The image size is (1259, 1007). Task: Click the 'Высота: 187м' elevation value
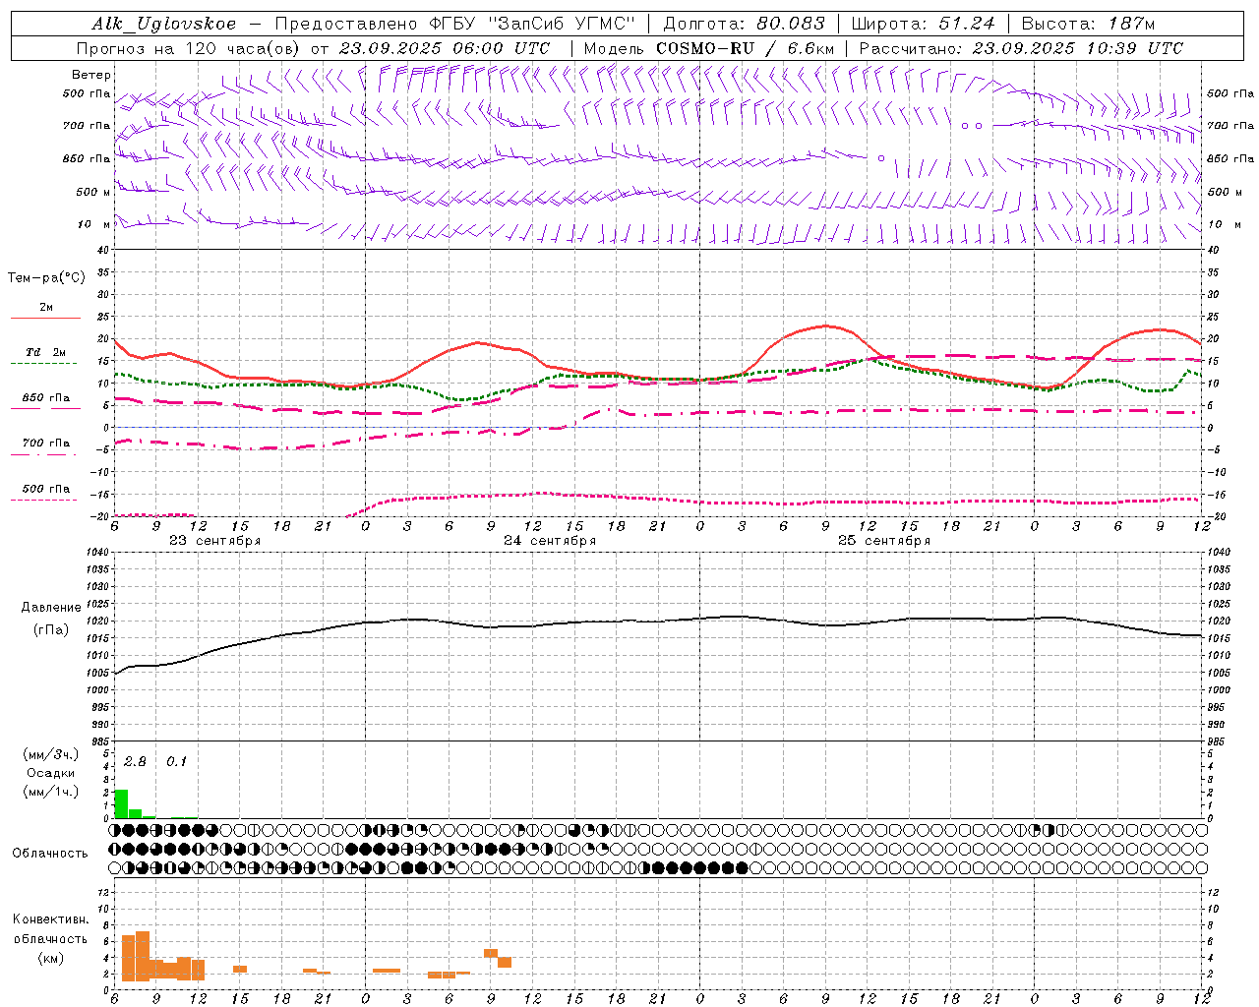[x=1088, y=24]
